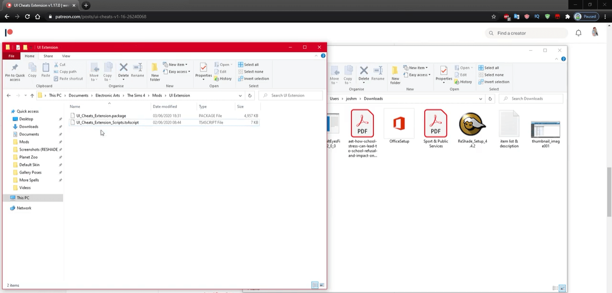Open Move to in UI Extension ribbon

(94, 72)
